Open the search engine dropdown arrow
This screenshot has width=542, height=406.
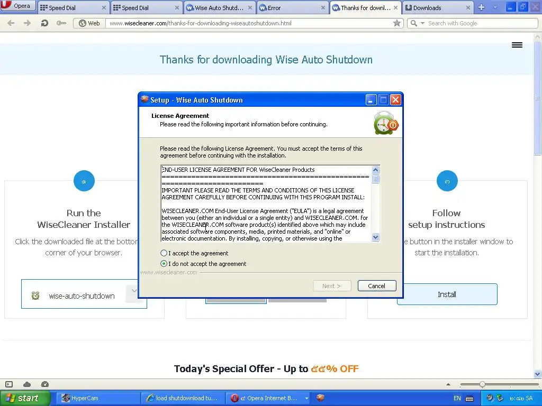422,23
